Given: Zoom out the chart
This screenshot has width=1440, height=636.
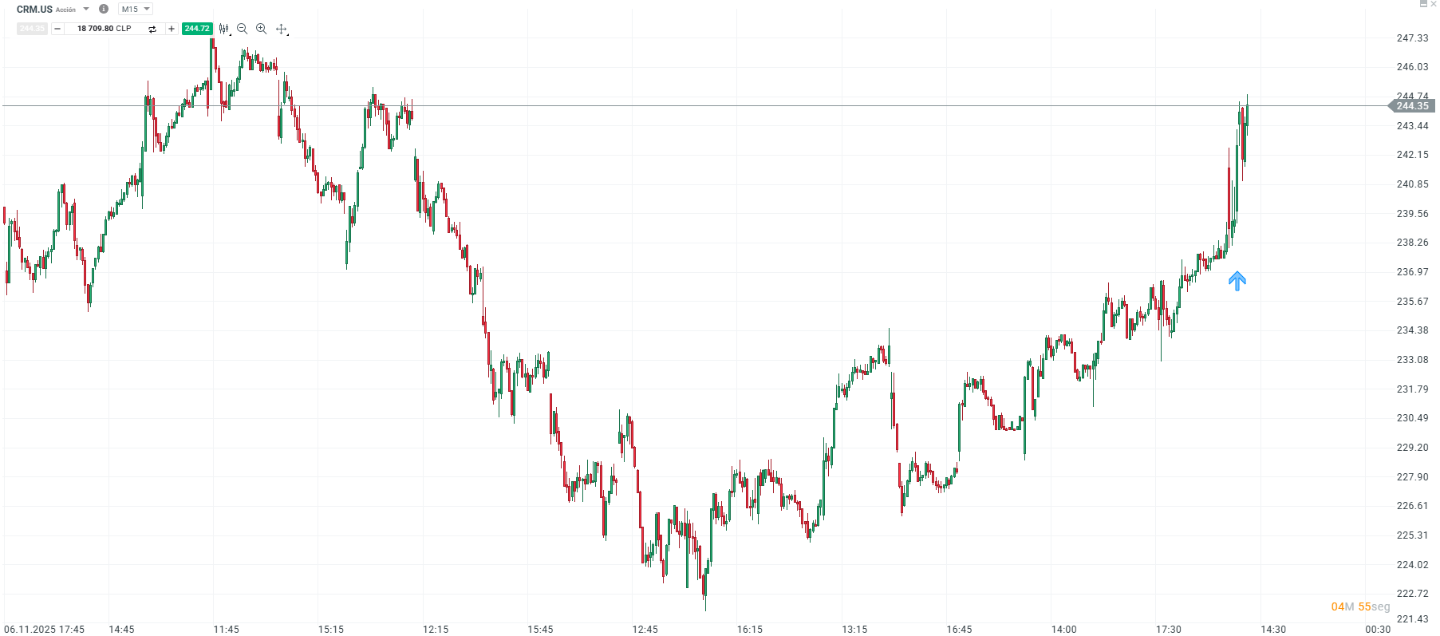Looking at the screenshot, I should coord(243,29).
